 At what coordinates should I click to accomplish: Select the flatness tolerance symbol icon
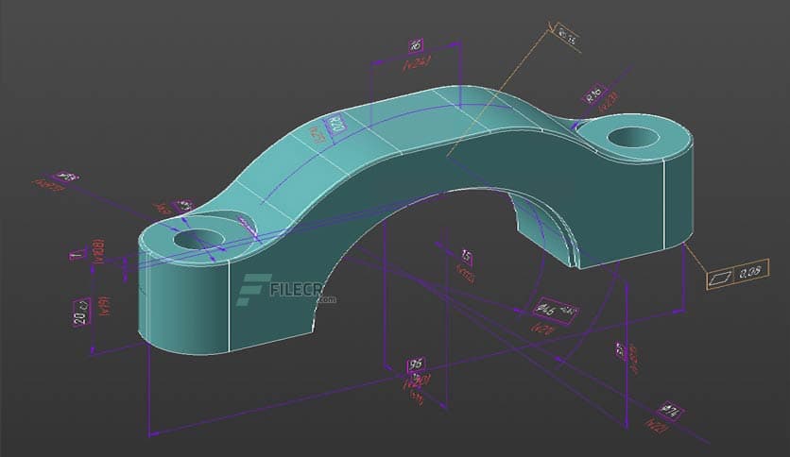(x=723, y=276)
